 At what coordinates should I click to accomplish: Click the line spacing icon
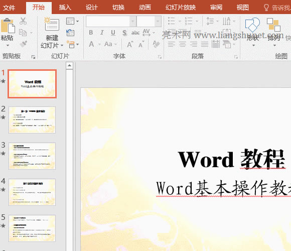click(x=210, y=21)
